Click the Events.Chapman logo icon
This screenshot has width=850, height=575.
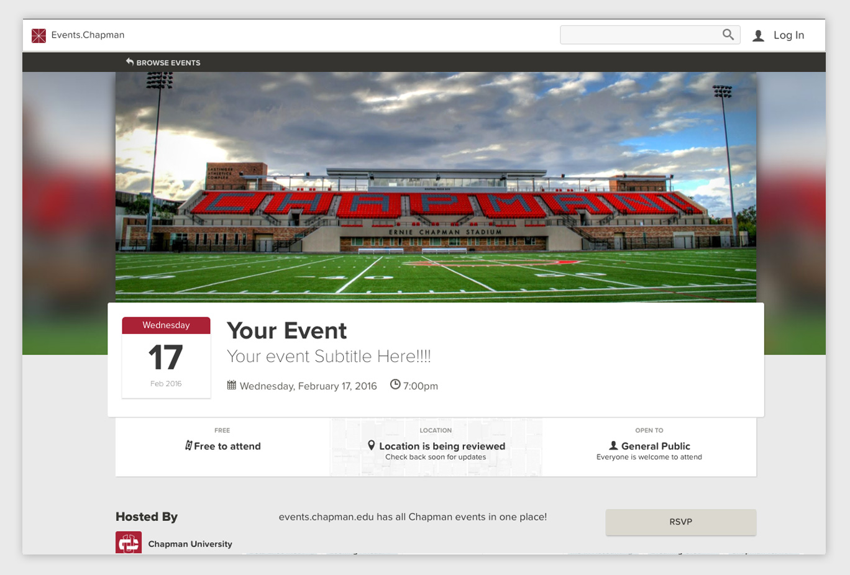coord(39,35)
